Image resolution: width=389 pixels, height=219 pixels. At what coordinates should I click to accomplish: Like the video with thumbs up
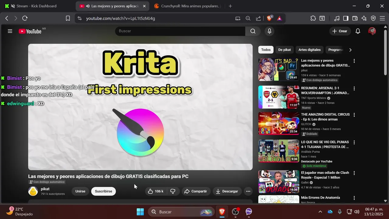[x=156, y=191]
